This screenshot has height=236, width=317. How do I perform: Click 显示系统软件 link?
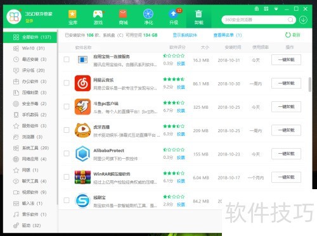[x=184, y=35]
